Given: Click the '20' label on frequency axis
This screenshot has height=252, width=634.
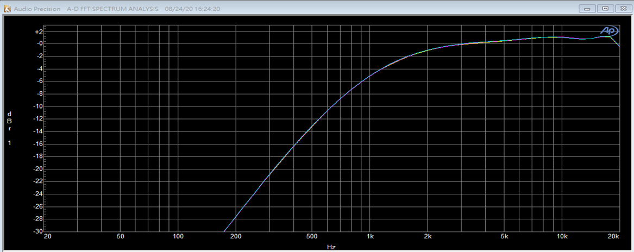Looking at the screenshot, I should [47, 237].
